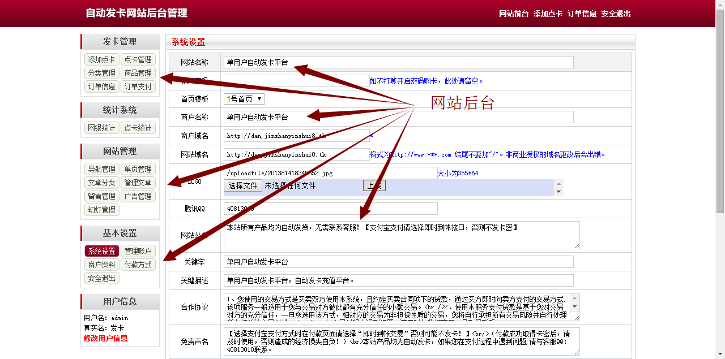Click 安全退出 in top navigation
The width and height of the screenshot is (725, 359).
coord(616,14)
